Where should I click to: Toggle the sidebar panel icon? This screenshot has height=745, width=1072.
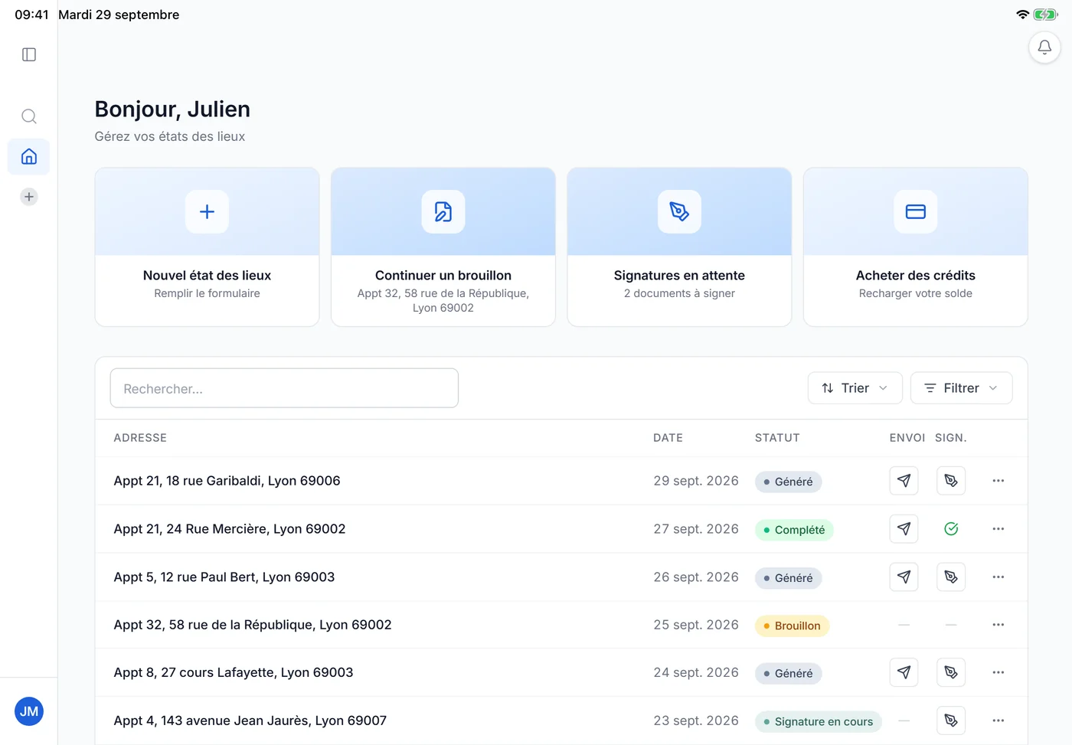[x=29, y=54]
